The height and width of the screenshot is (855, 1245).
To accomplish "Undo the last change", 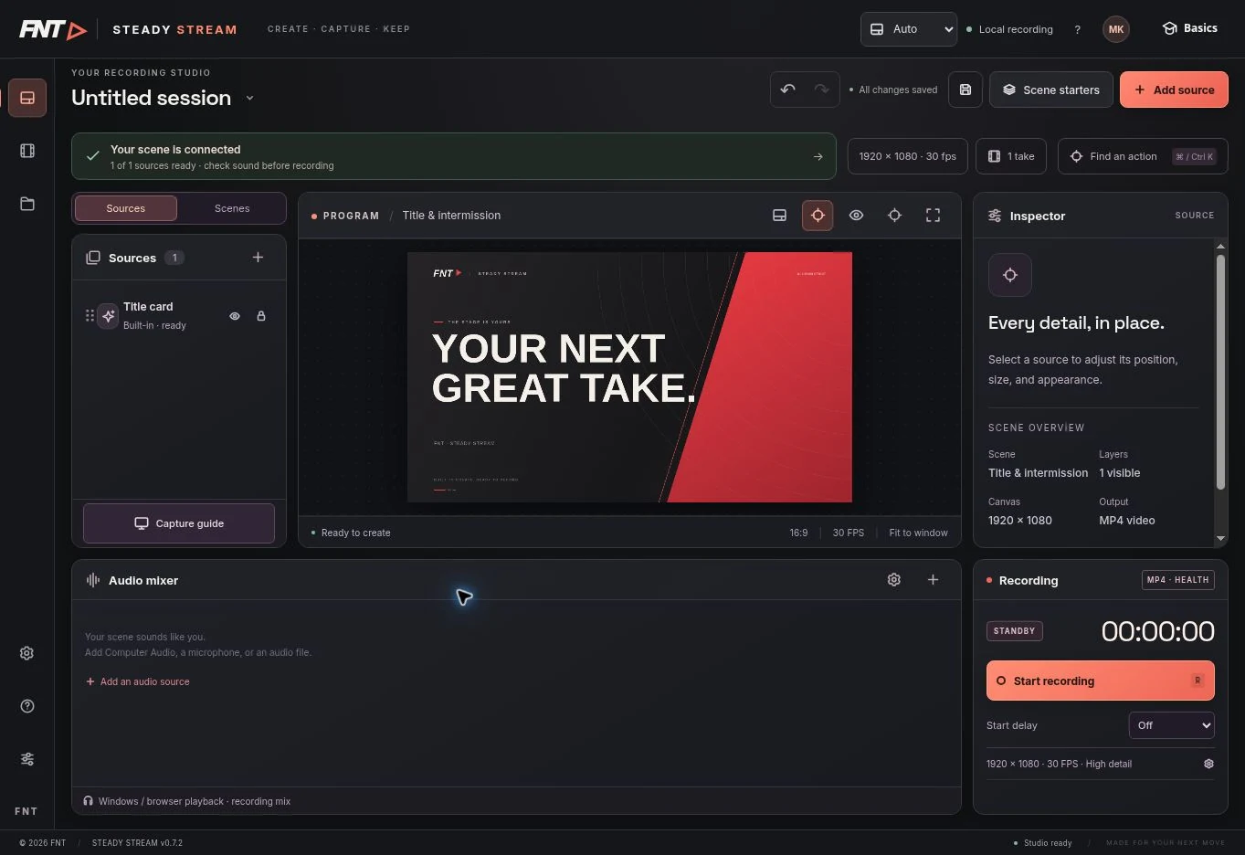I will (787, 90).
